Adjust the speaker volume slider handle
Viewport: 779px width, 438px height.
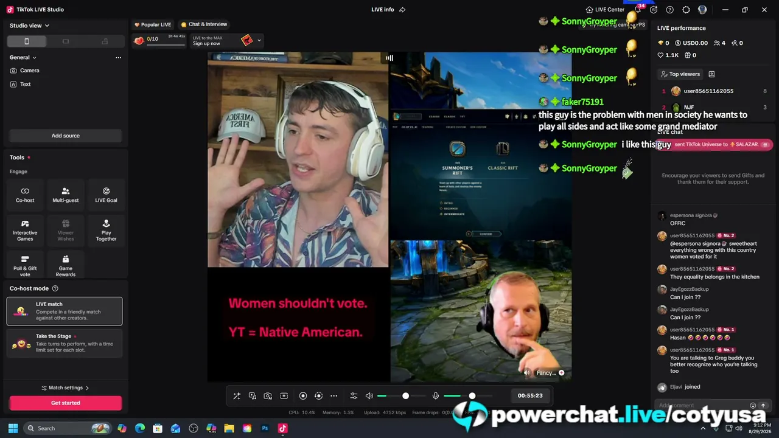coord(405,396)
